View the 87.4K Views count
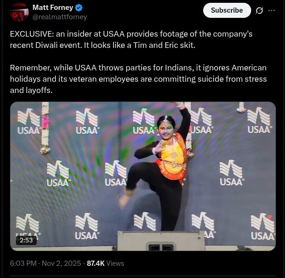285x278 pixels. coord(105,263)
